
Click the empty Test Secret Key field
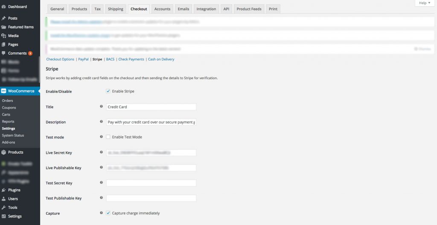tap(151, 183)
